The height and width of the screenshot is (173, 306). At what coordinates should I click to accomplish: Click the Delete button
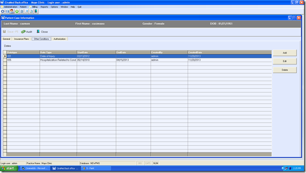[x=285, y=70]
